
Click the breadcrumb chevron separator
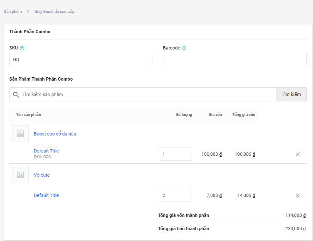tap(28, 12)
